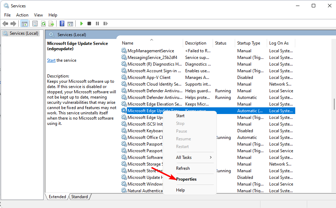Click the Pause Service toolbar icon
This screenshot has height=208, width=336.
97,23
